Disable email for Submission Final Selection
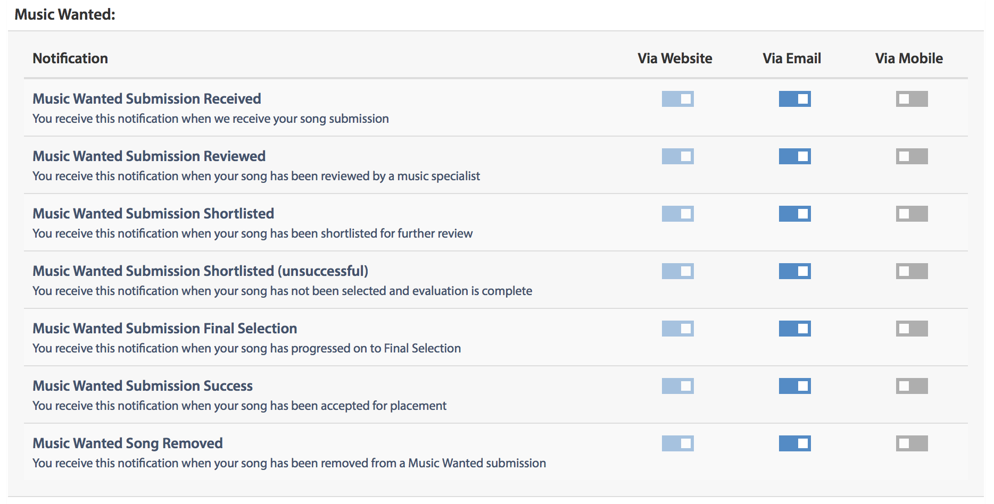The width and height of the screenshot is (994, 504). point(794,329)
